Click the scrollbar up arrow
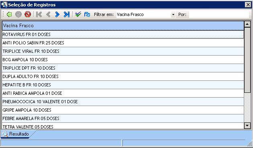253x148 pixels. tap(247, 24)
